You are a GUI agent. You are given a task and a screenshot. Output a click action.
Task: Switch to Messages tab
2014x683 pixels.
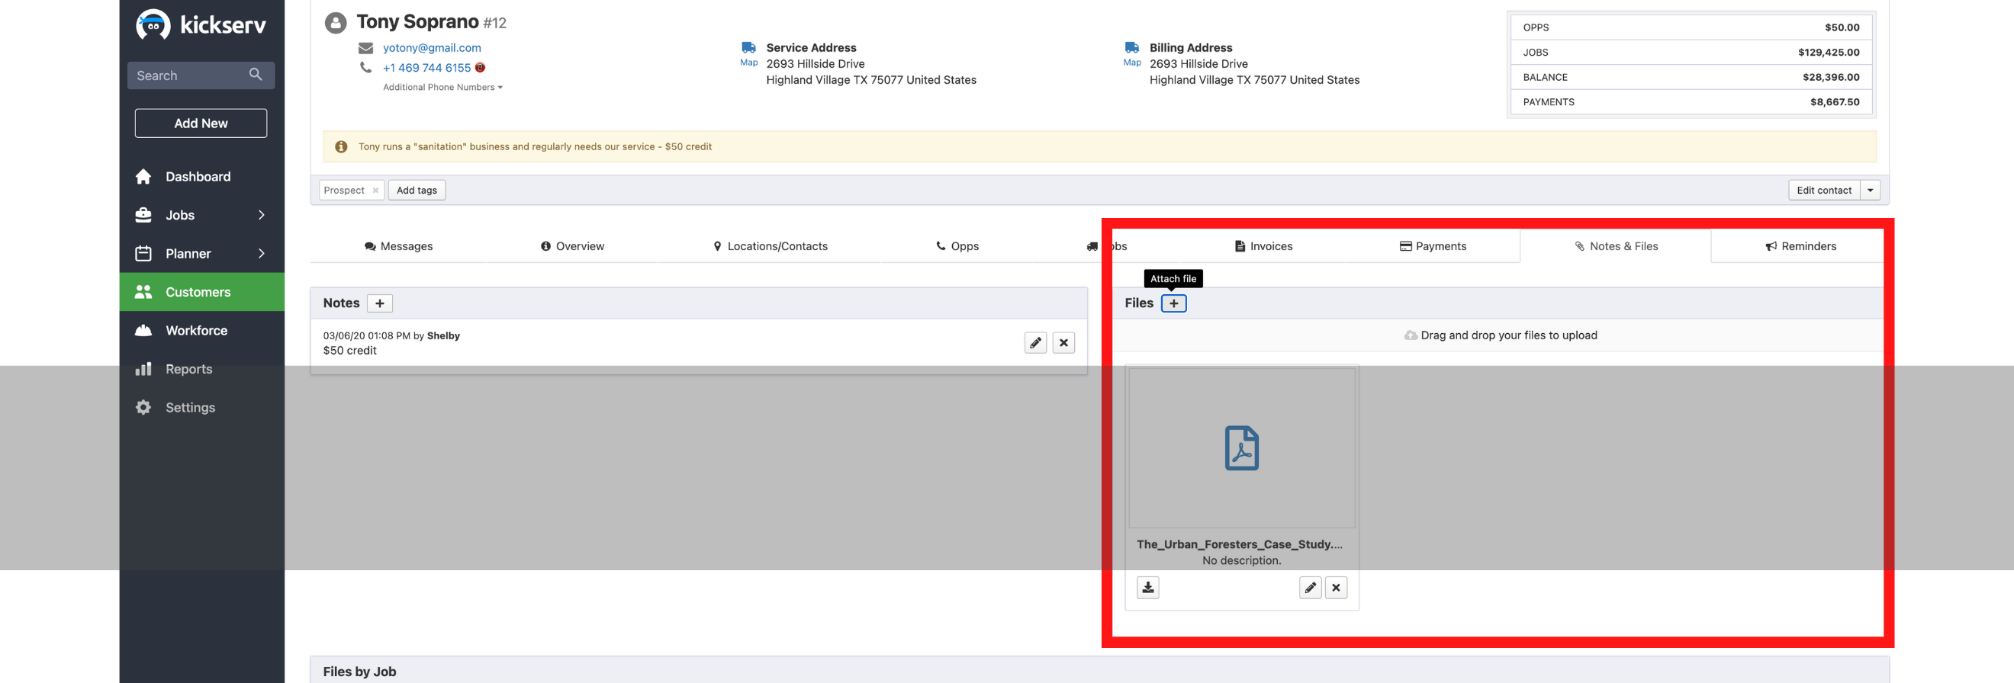(398, 246)
